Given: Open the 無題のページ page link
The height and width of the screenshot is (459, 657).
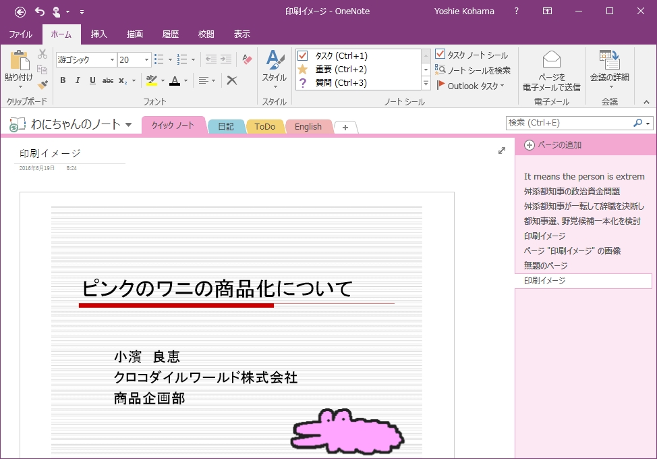Looking at the screenshot, I should (546, 265).
